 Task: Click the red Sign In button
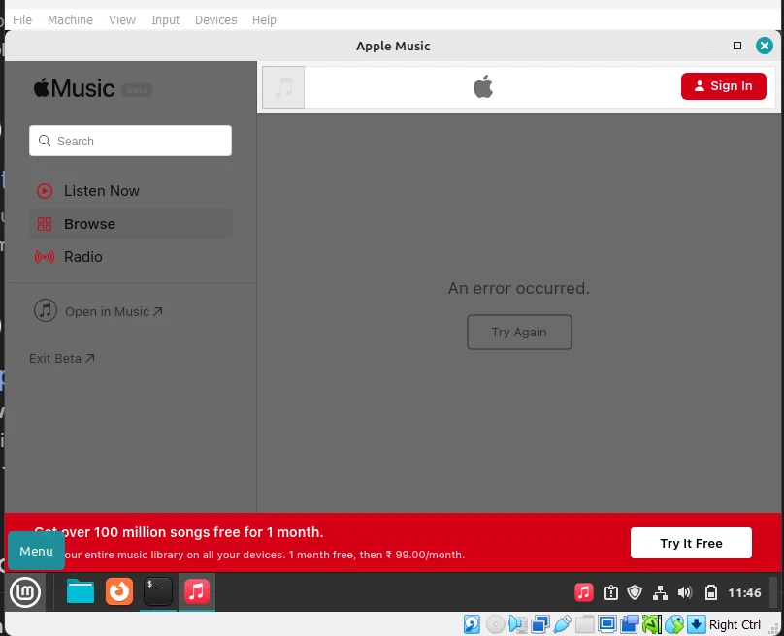click(x=723, y=86)
